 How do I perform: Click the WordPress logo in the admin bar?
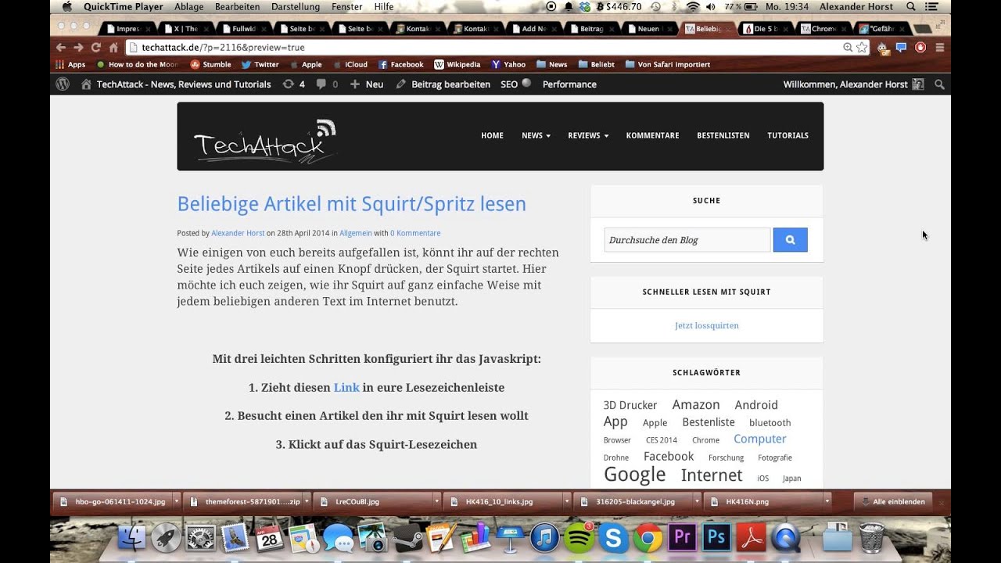tap(62, 84)
